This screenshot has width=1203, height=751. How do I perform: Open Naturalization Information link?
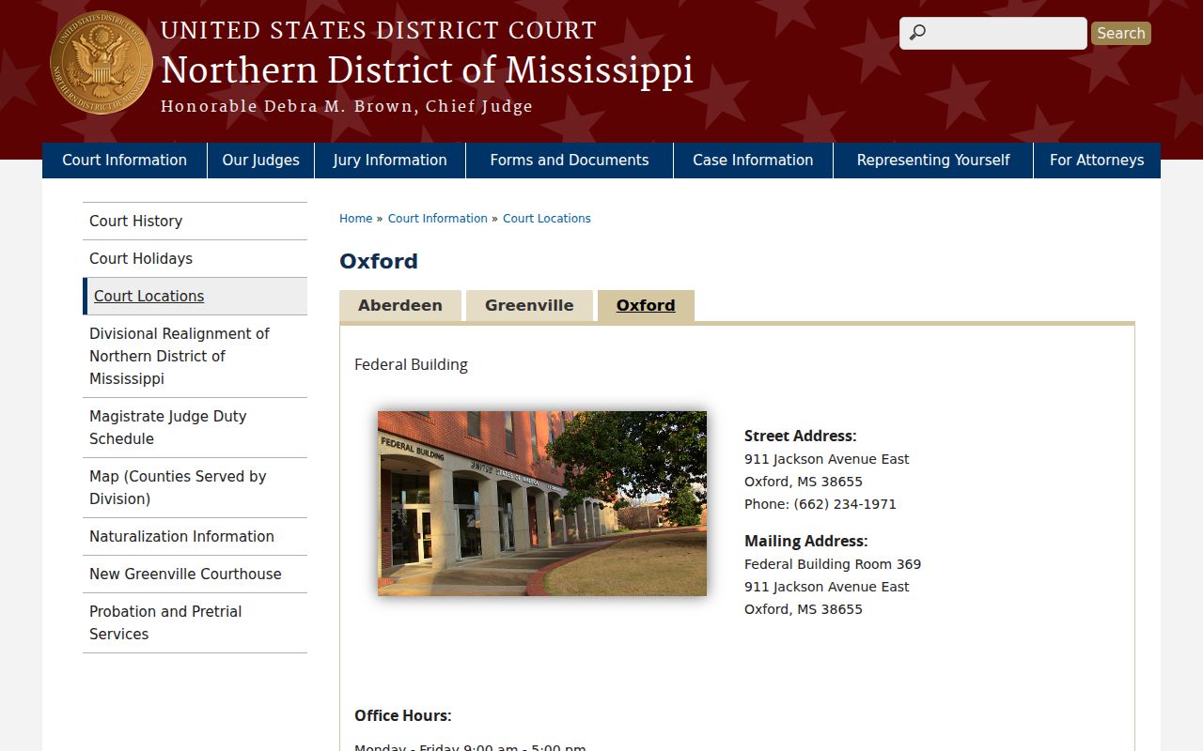pyautogui.click(x=195, y=537)
